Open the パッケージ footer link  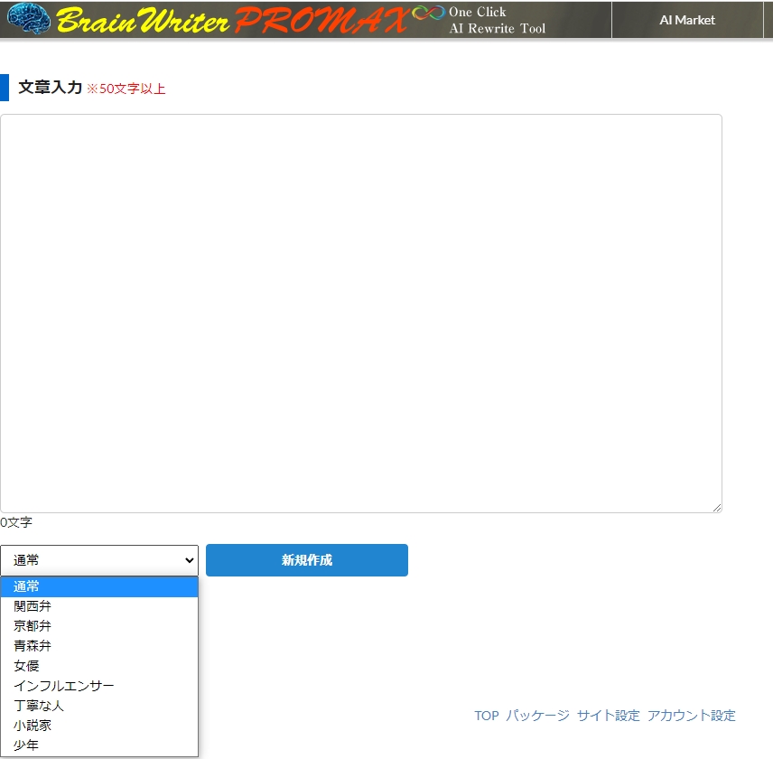[x=537, y=716]
